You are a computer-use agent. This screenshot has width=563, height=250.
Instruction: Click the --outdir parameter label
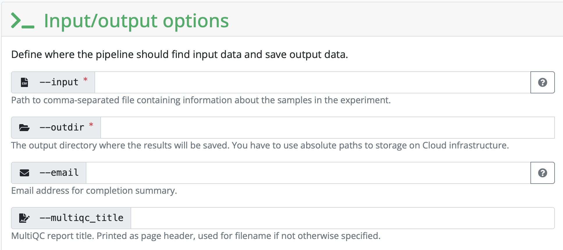(62, 128)
